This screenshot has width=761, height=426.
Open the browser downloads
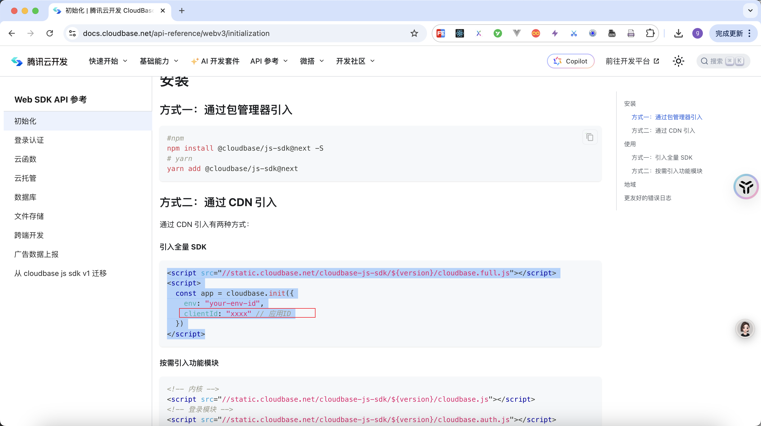coord(678,33)
